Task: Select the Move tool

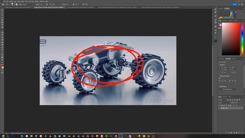Action: tap(2, 10)
